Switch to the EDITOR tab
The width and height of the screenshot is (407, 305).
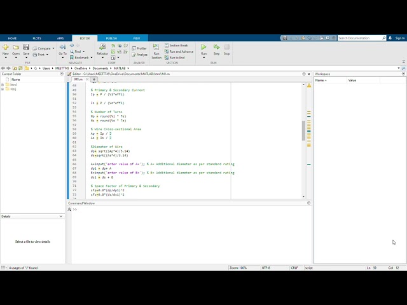[85, 38]
